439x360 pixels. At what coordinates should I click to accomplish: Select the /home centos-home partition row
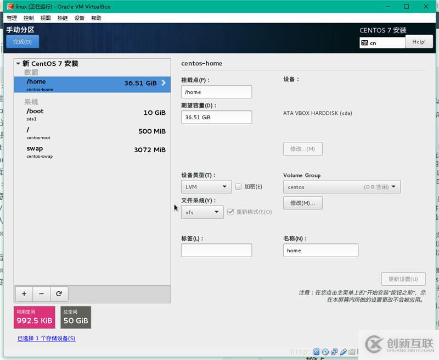coord(92,85)
